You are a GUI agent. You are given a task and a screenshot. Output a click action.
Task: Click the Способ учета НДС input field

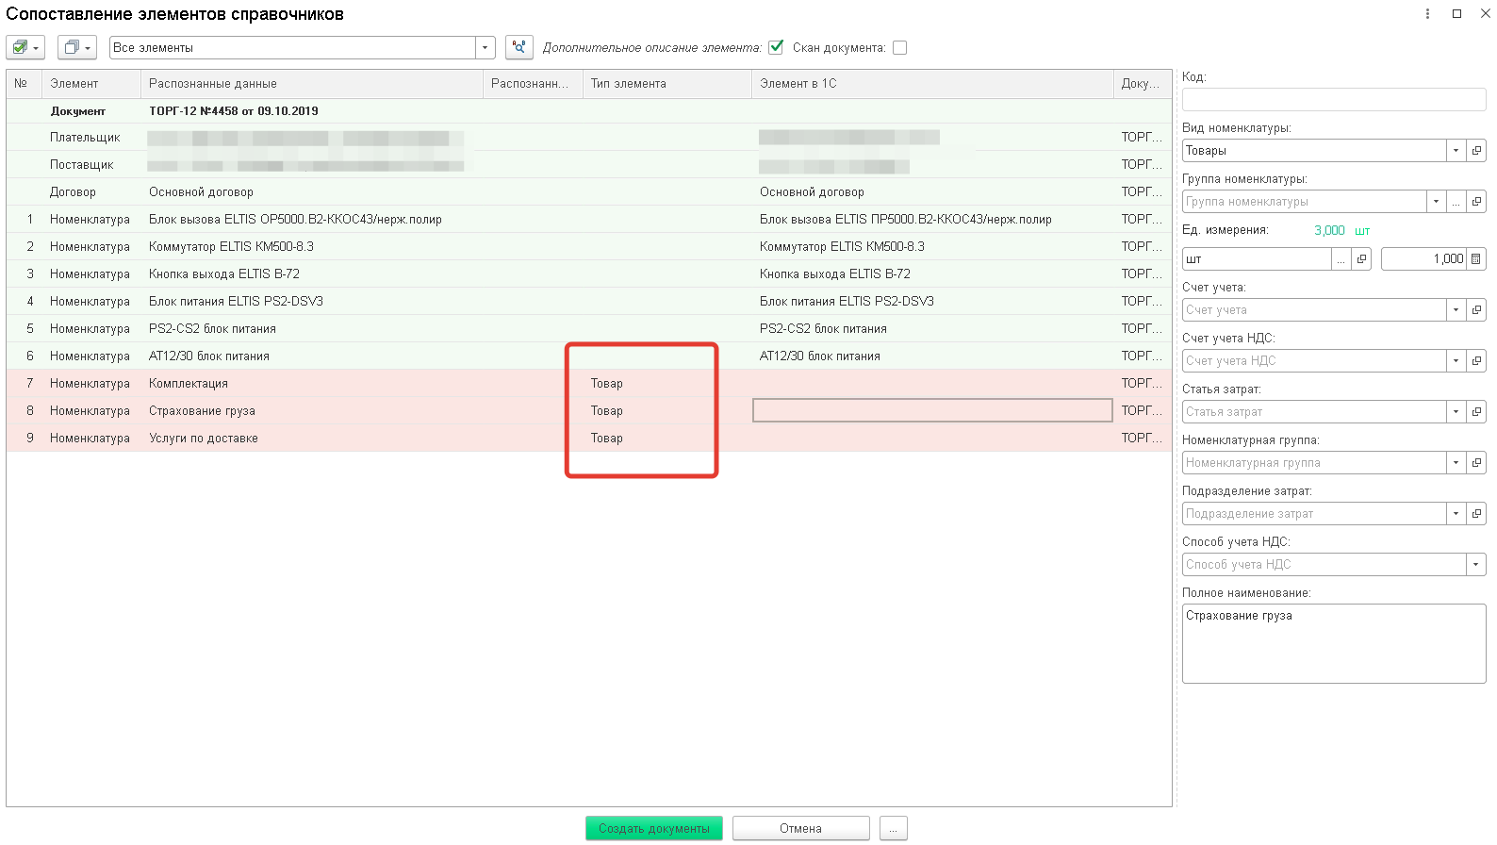click(1324, 565)
